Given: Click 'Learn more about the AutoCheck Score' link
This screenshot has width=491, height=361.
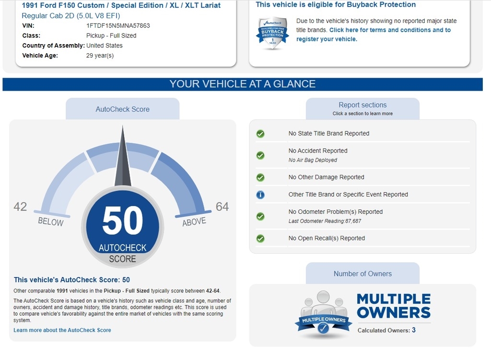Looking at the screenshot, I should [62, 330].
